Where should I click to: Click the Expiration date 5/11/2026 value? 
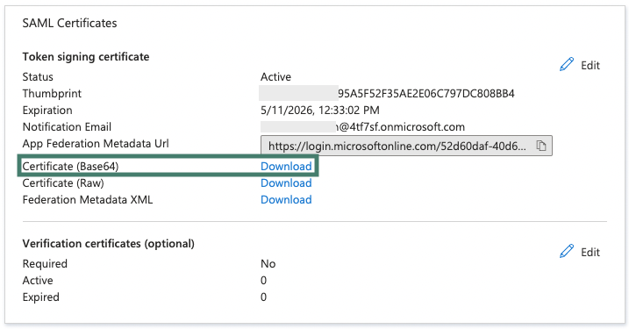coord(319,110)
